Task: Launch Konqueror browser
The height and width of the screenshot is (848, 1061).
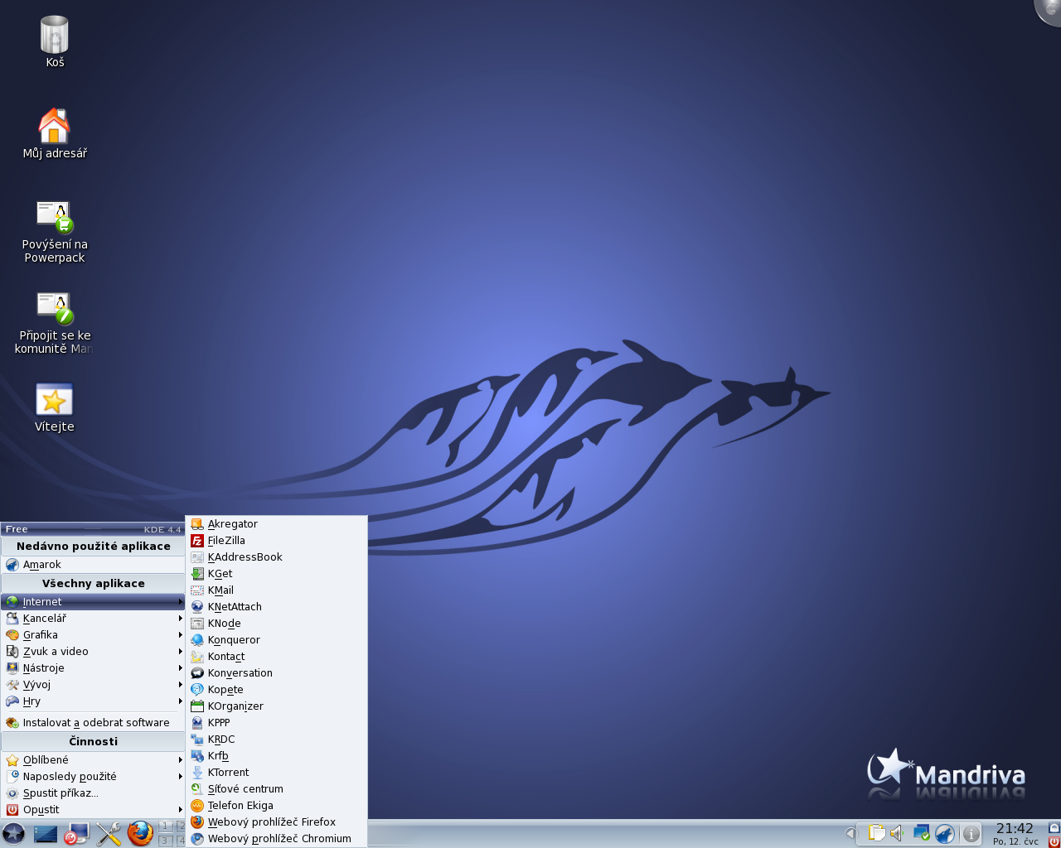Action: pyautogui.click(x=276, y=640)
